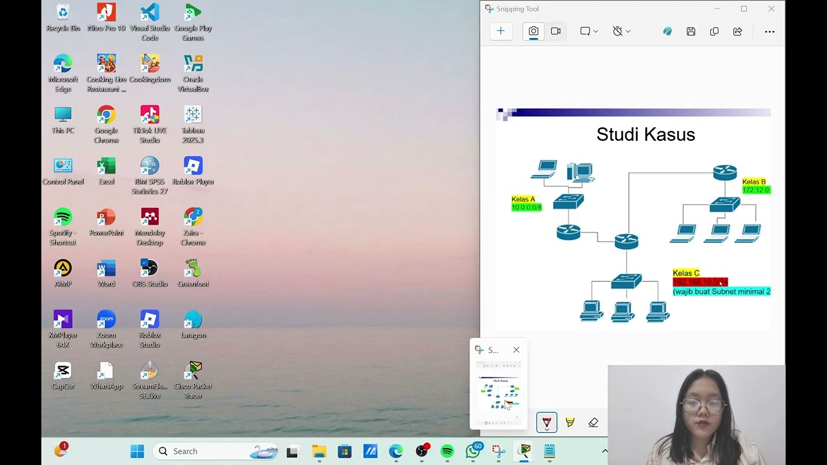Image resolution: width=827 pixels, height=465 pixels.
Task: Select the Visual Studio Code desktop icon
Action: [x=149, y=22]
